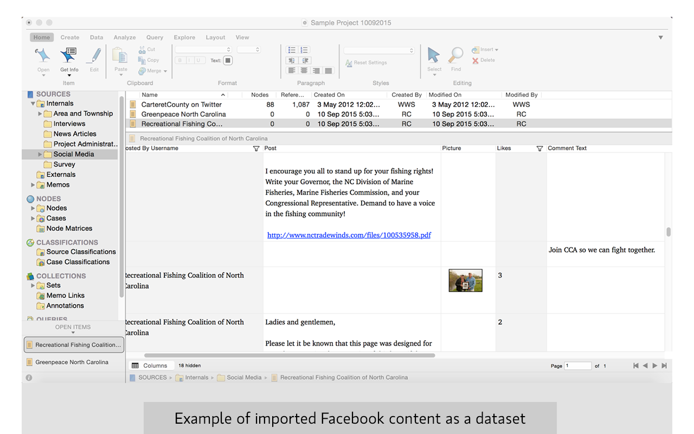Expand the Area and Township folder

[40, 114]
